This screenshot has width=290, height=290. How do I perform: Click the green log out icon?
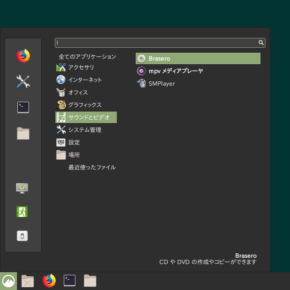pos(22,212)
